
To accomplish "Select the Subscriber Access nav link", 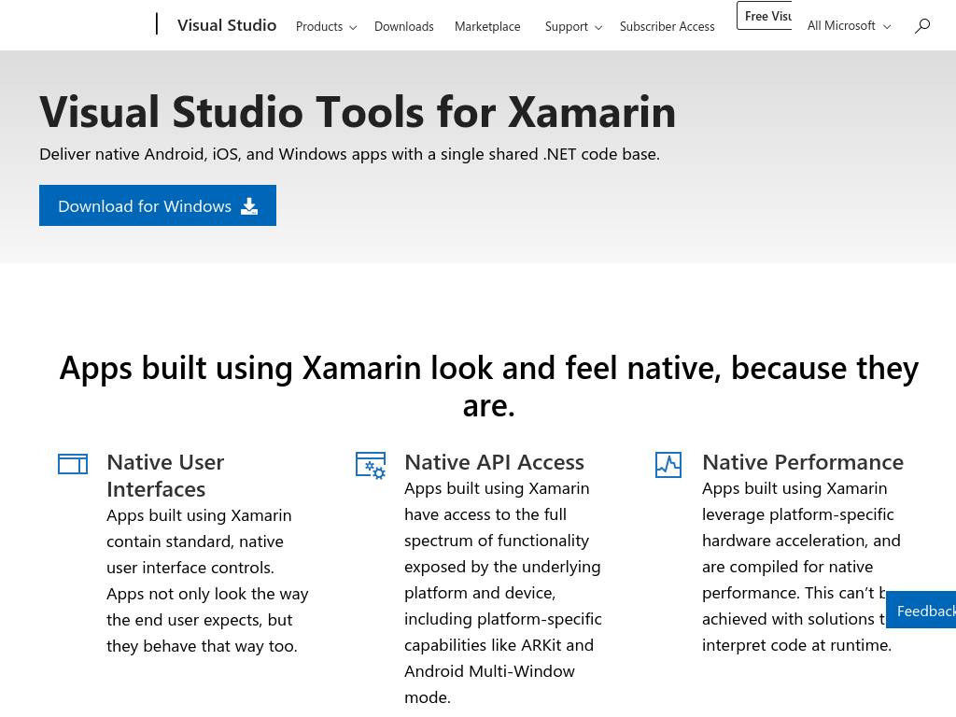I will (667, 27).
